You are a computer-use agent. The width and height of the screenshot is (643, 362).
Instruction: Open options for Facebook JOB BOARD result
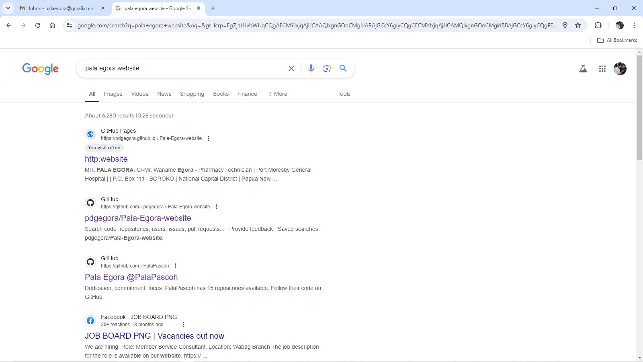(x=183, y=325)
